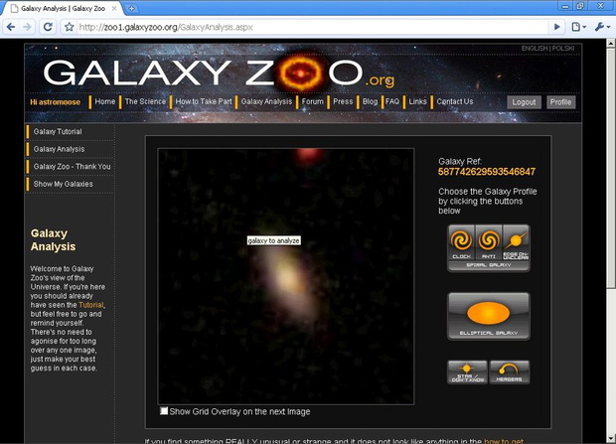This screenshot has width=616, height=444.
Task: Follow the Tutorial link in welcome text
Action: pos(91,305)
